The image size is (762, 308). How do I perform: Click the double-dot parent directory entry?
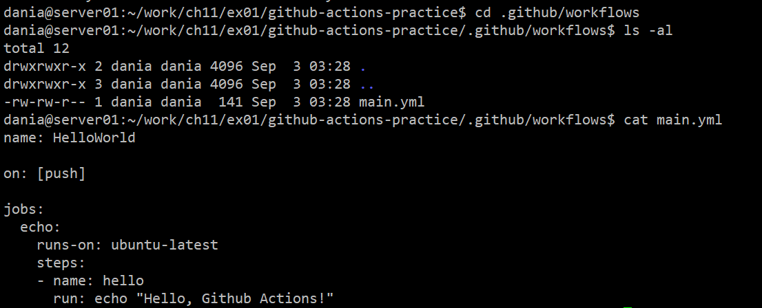coord(367,85)
